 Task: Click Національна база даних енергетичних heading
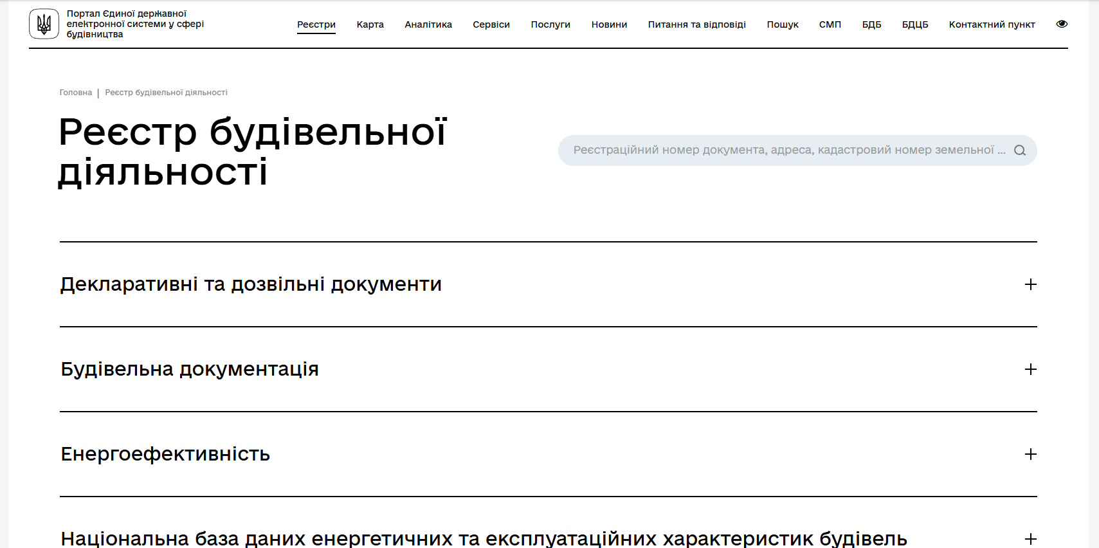click(484, 538)
